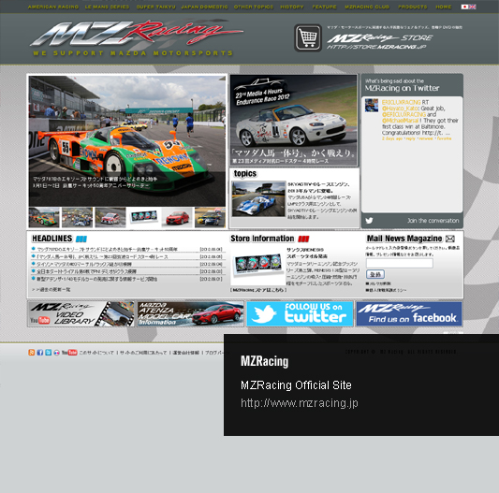This screenshot has width=499, height=493.
Task: Click the MZ Racing logo in the header
Action: pyautogui.click(x=137, y=37)
